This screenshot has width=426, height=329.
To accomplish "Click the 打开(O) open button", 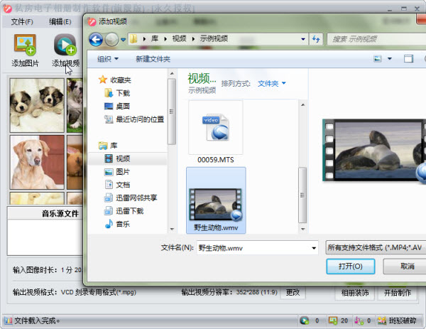I will pyautogui.click(x=351, y=266).
